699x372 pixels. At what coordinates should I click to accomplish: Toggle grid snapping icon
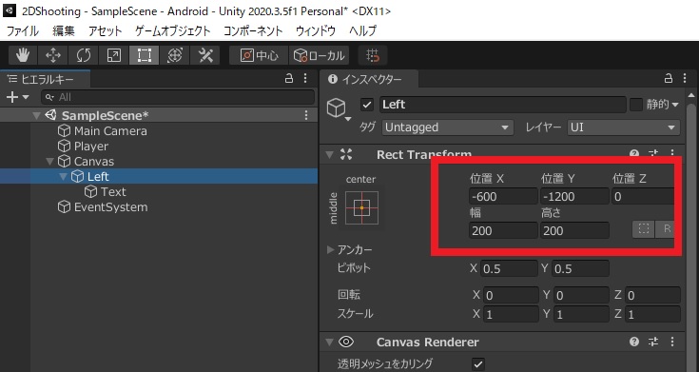click(373, 55)
